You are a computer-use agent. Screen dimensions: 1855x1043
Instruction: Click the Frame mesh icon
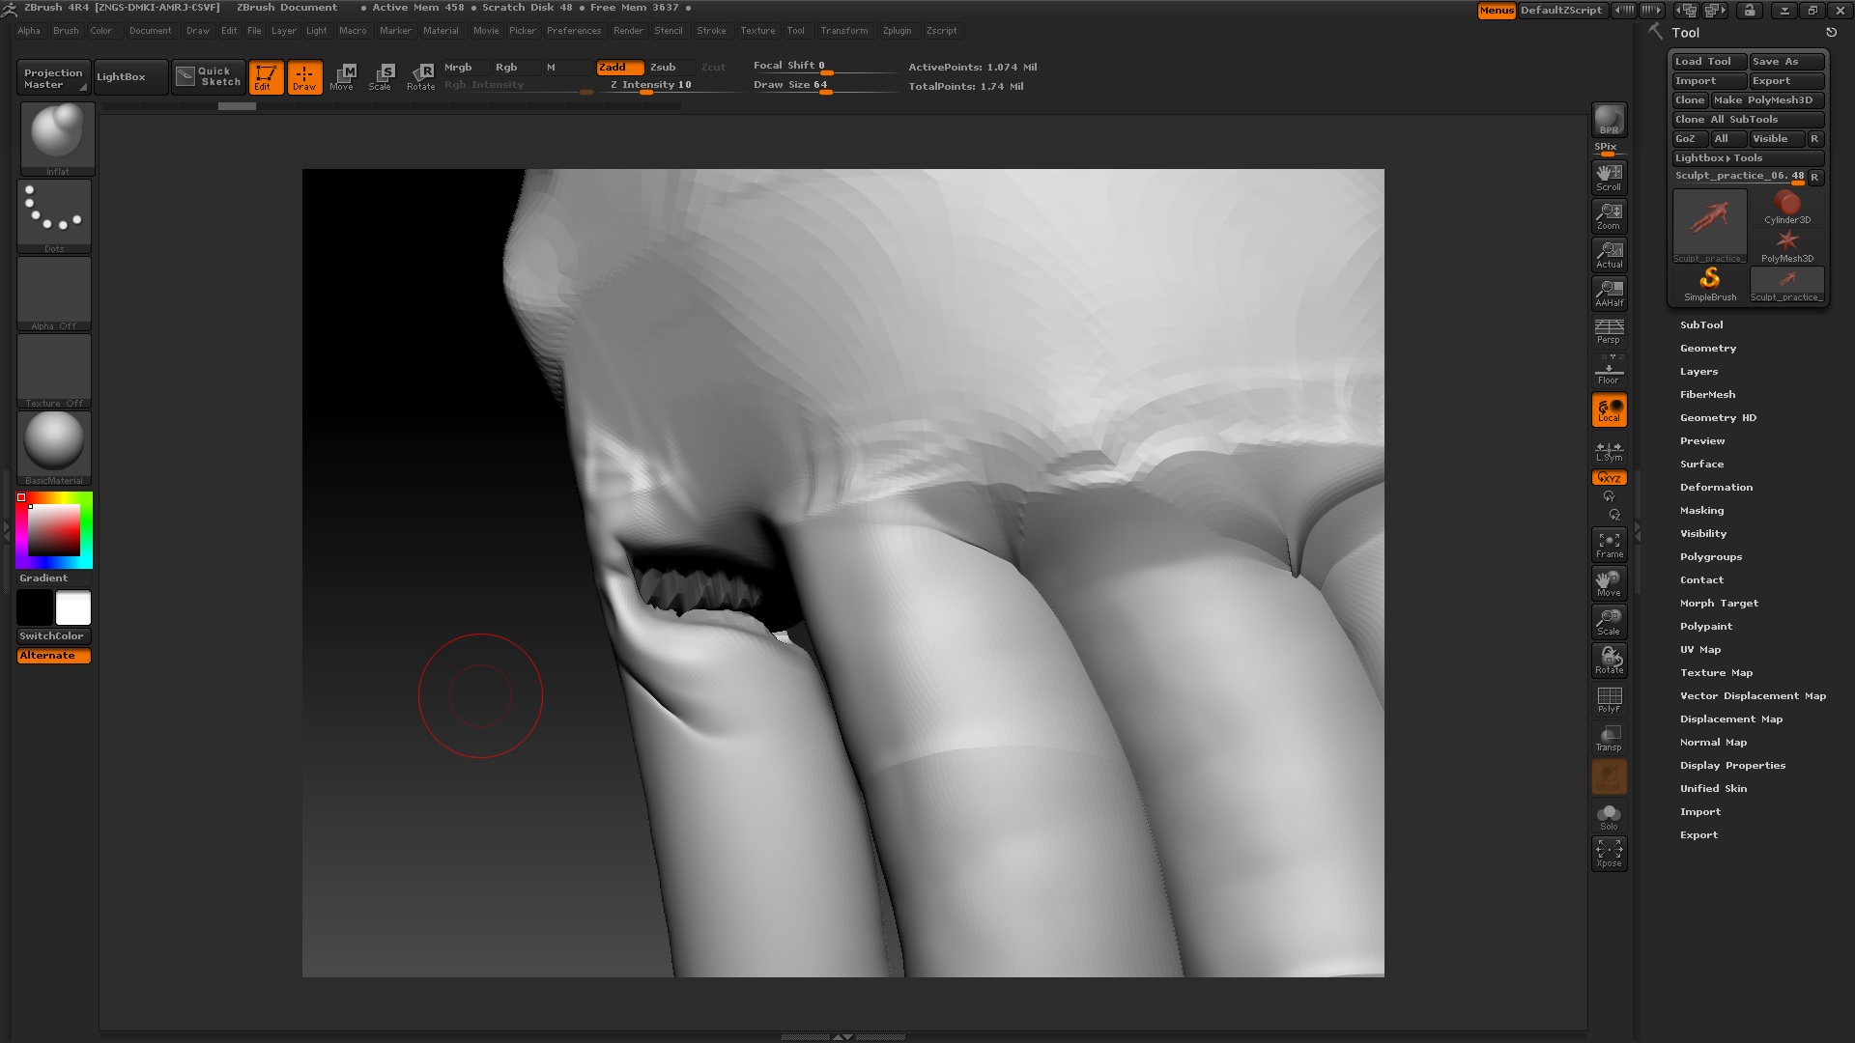(x=1609, y=545)
